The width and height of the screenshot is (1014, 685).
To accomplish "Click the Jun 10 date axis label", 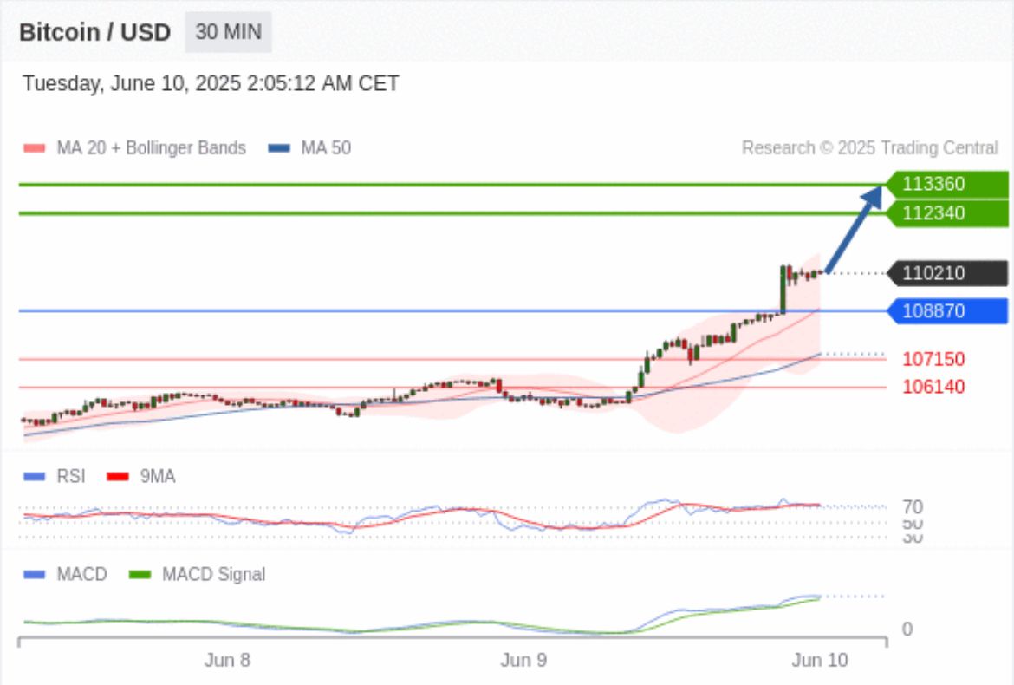I will pos(820,661).
